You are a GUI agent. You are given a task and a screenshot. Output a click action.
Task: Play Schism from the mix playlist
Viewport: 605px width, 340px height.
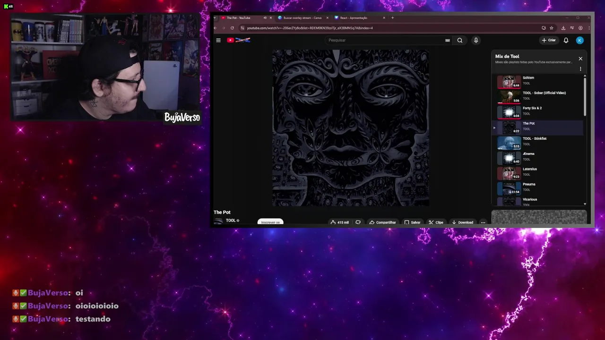(x=538, y=82)
